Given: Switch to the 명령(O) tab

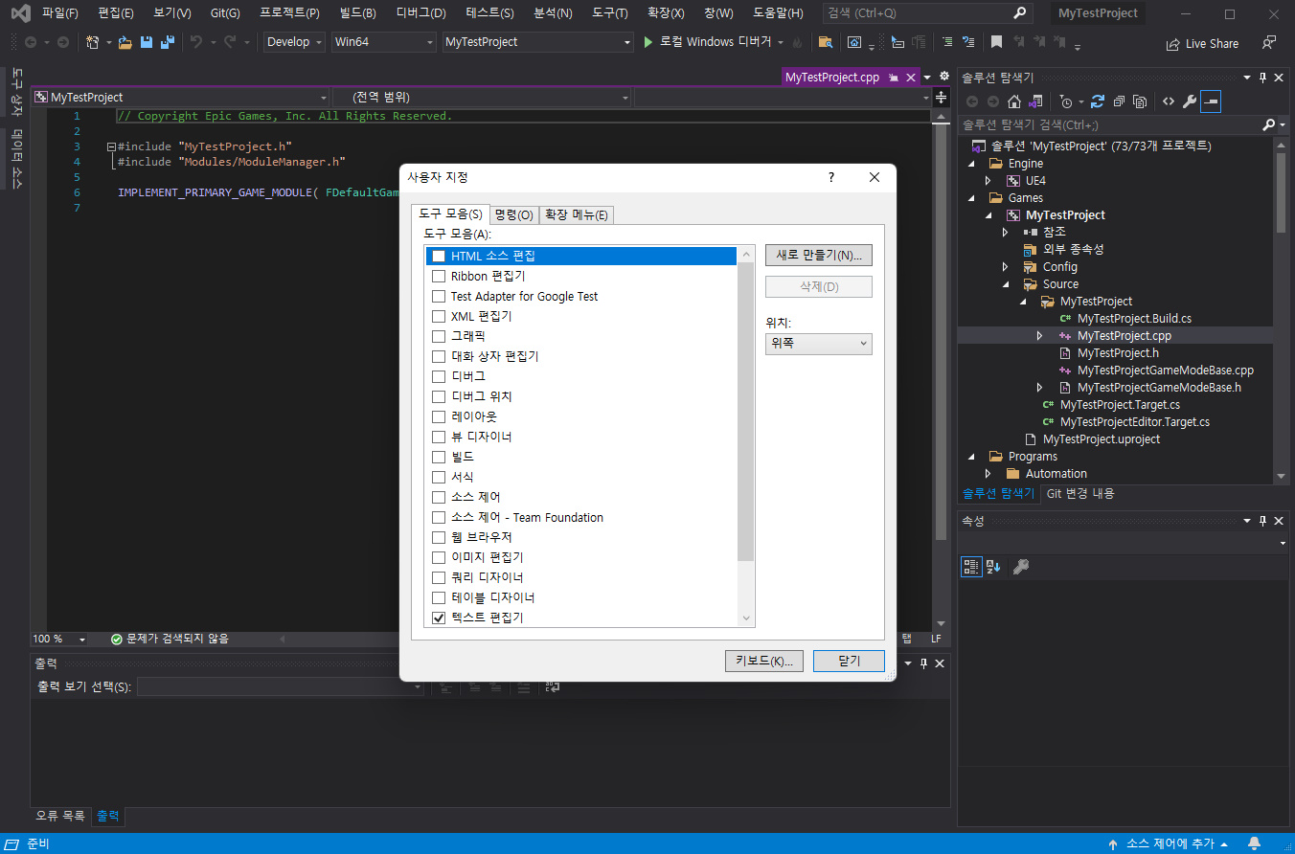Looking at the screenshot, I should click(x=514, y=214).
